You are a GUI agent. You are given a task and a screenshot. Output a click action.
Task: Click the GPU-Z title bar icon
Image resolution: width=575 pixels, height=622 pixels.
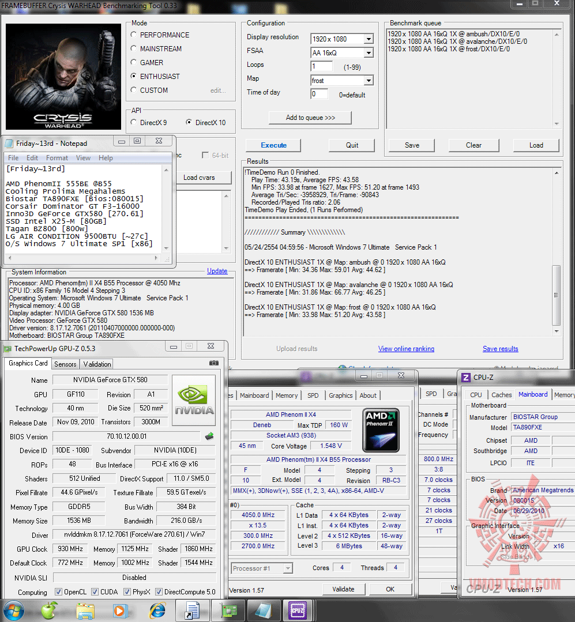(x=7, y=349)
